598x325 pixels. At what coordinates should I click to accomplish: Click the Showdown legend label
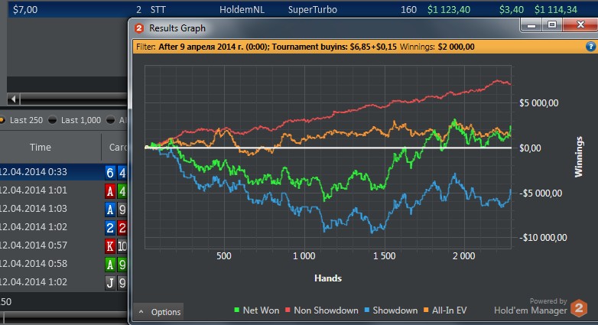(395, 310)
